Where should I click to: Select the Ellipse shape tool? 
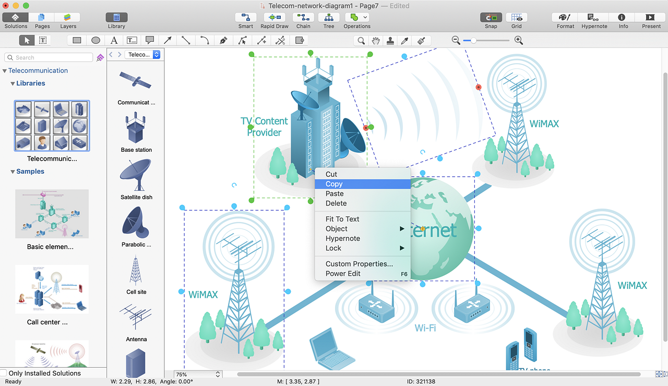tap(96, 40)
